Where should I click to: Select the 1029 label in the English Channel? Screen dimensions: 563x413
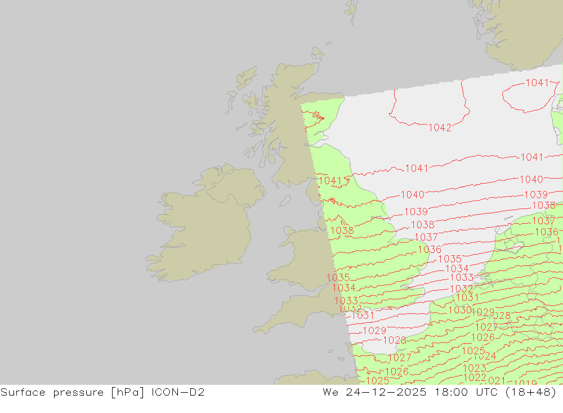click(x=374, y=330)
